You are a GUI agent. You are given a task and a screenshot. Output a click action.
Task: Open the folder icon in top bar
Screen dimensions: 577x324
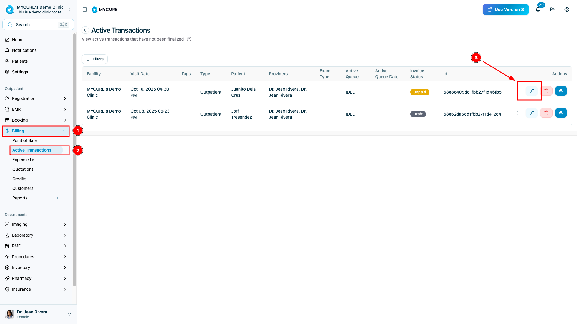552,10
